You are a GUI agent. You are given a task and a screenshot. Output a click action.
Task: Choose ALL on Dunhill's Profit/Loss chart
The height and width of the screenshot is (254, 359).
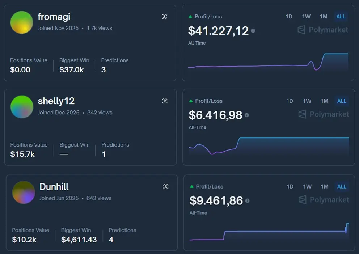[x=342, y=187]
